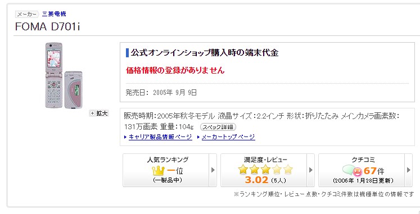This screenshot has width=420, height=214.
Task: Open the 人気ランキング panel
Action: 166,170
